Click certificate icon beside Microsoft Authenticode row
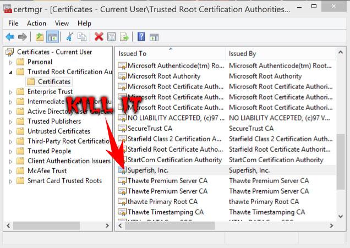The height and width of the screenshot is (248, 350). tap(122, 66)
